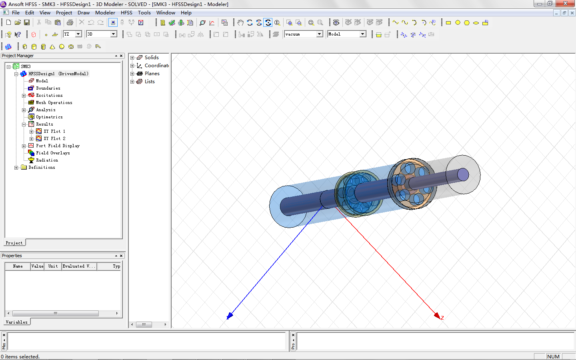Select the Draw line tool
Image resolution: width=576 pixels, height=360 pixels.
click(x=395, y=23)
